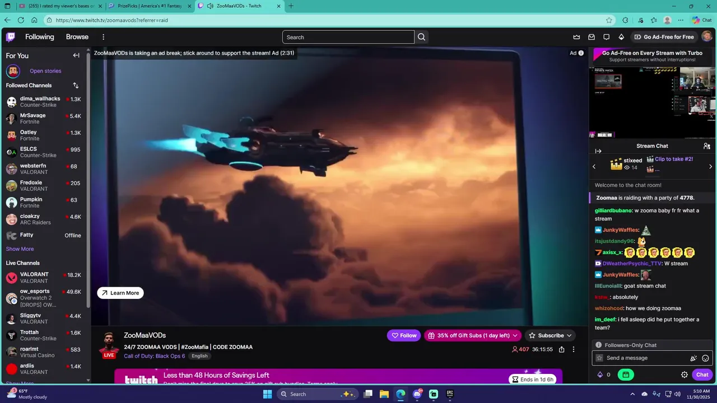Screen dimensions: 717x403
Task: Click Learn More on the ad
Action: [120, 293]
